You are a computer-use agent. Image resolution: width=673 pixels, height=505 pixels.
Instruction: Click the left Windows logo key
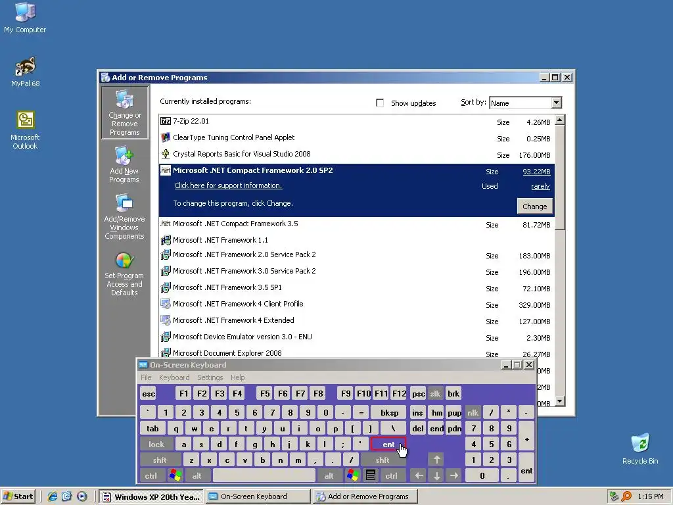point(175,476)
